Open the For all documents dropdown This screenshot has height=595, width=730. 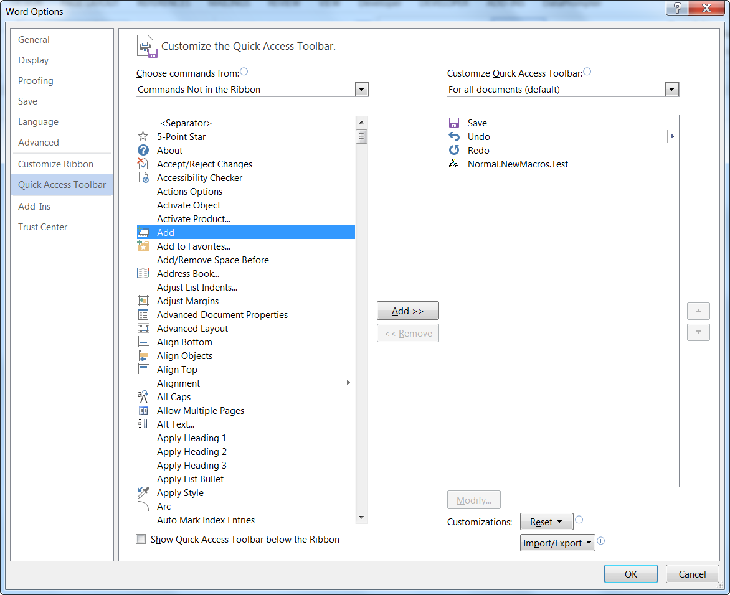click(672, 90)
